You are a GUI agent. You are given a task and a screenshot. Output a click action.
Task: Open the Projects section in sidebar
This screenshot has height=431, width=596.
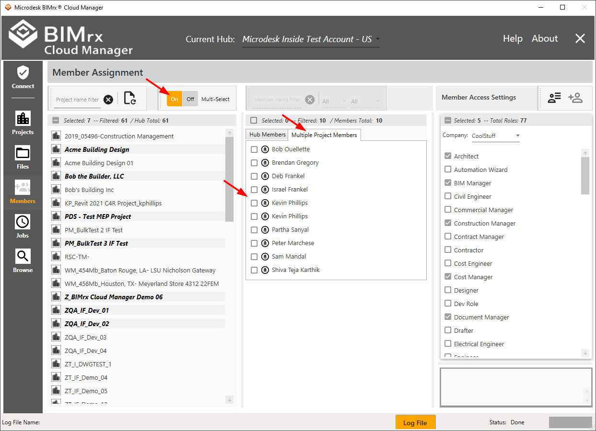23,123
